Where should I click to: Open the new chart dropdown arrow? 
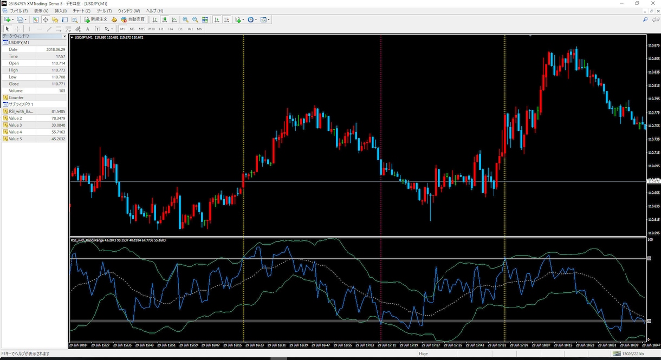click(14, 19)
